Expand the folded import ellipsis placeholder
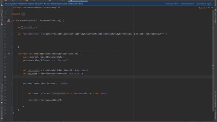Image resolution: width=217 pixels, height=122 pixels. (x=23, y=14)
